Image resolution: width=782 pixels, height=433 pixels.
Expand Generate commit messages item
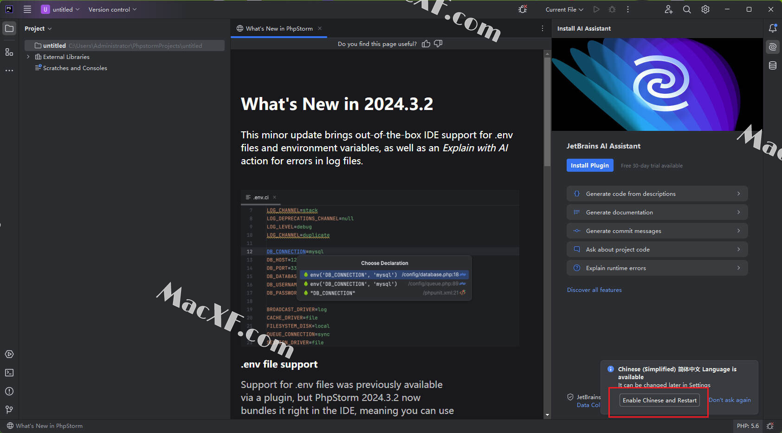[657, 231]
